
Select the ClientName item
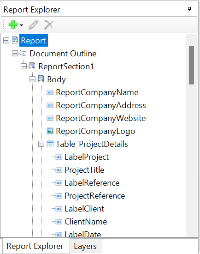(x=86, y=222)
